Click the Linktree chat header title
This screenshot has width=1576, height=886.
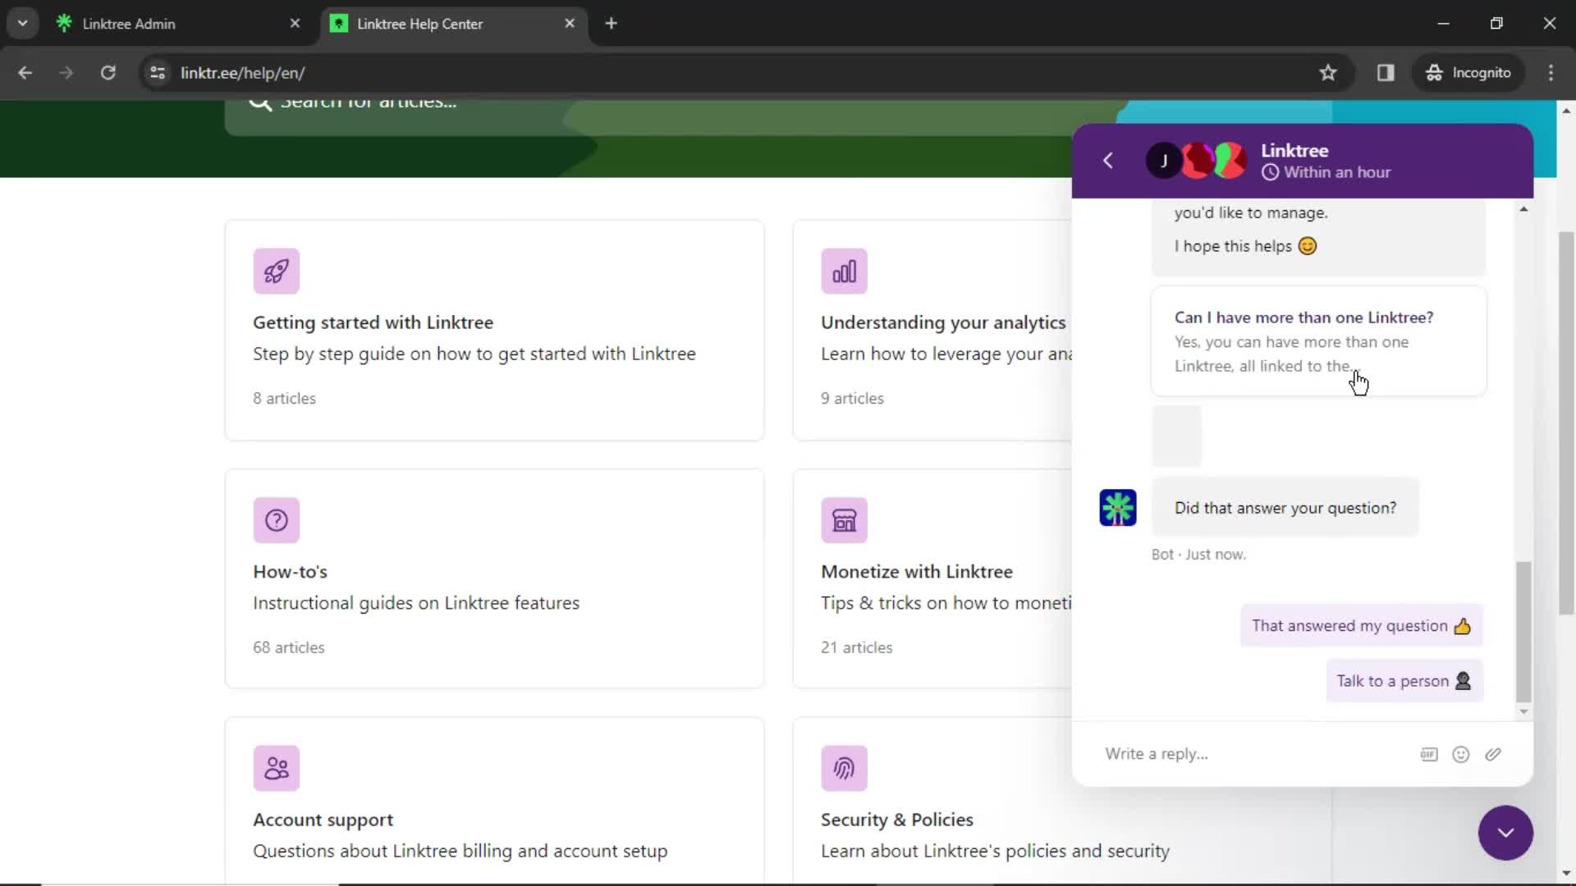pos(1294,151)
